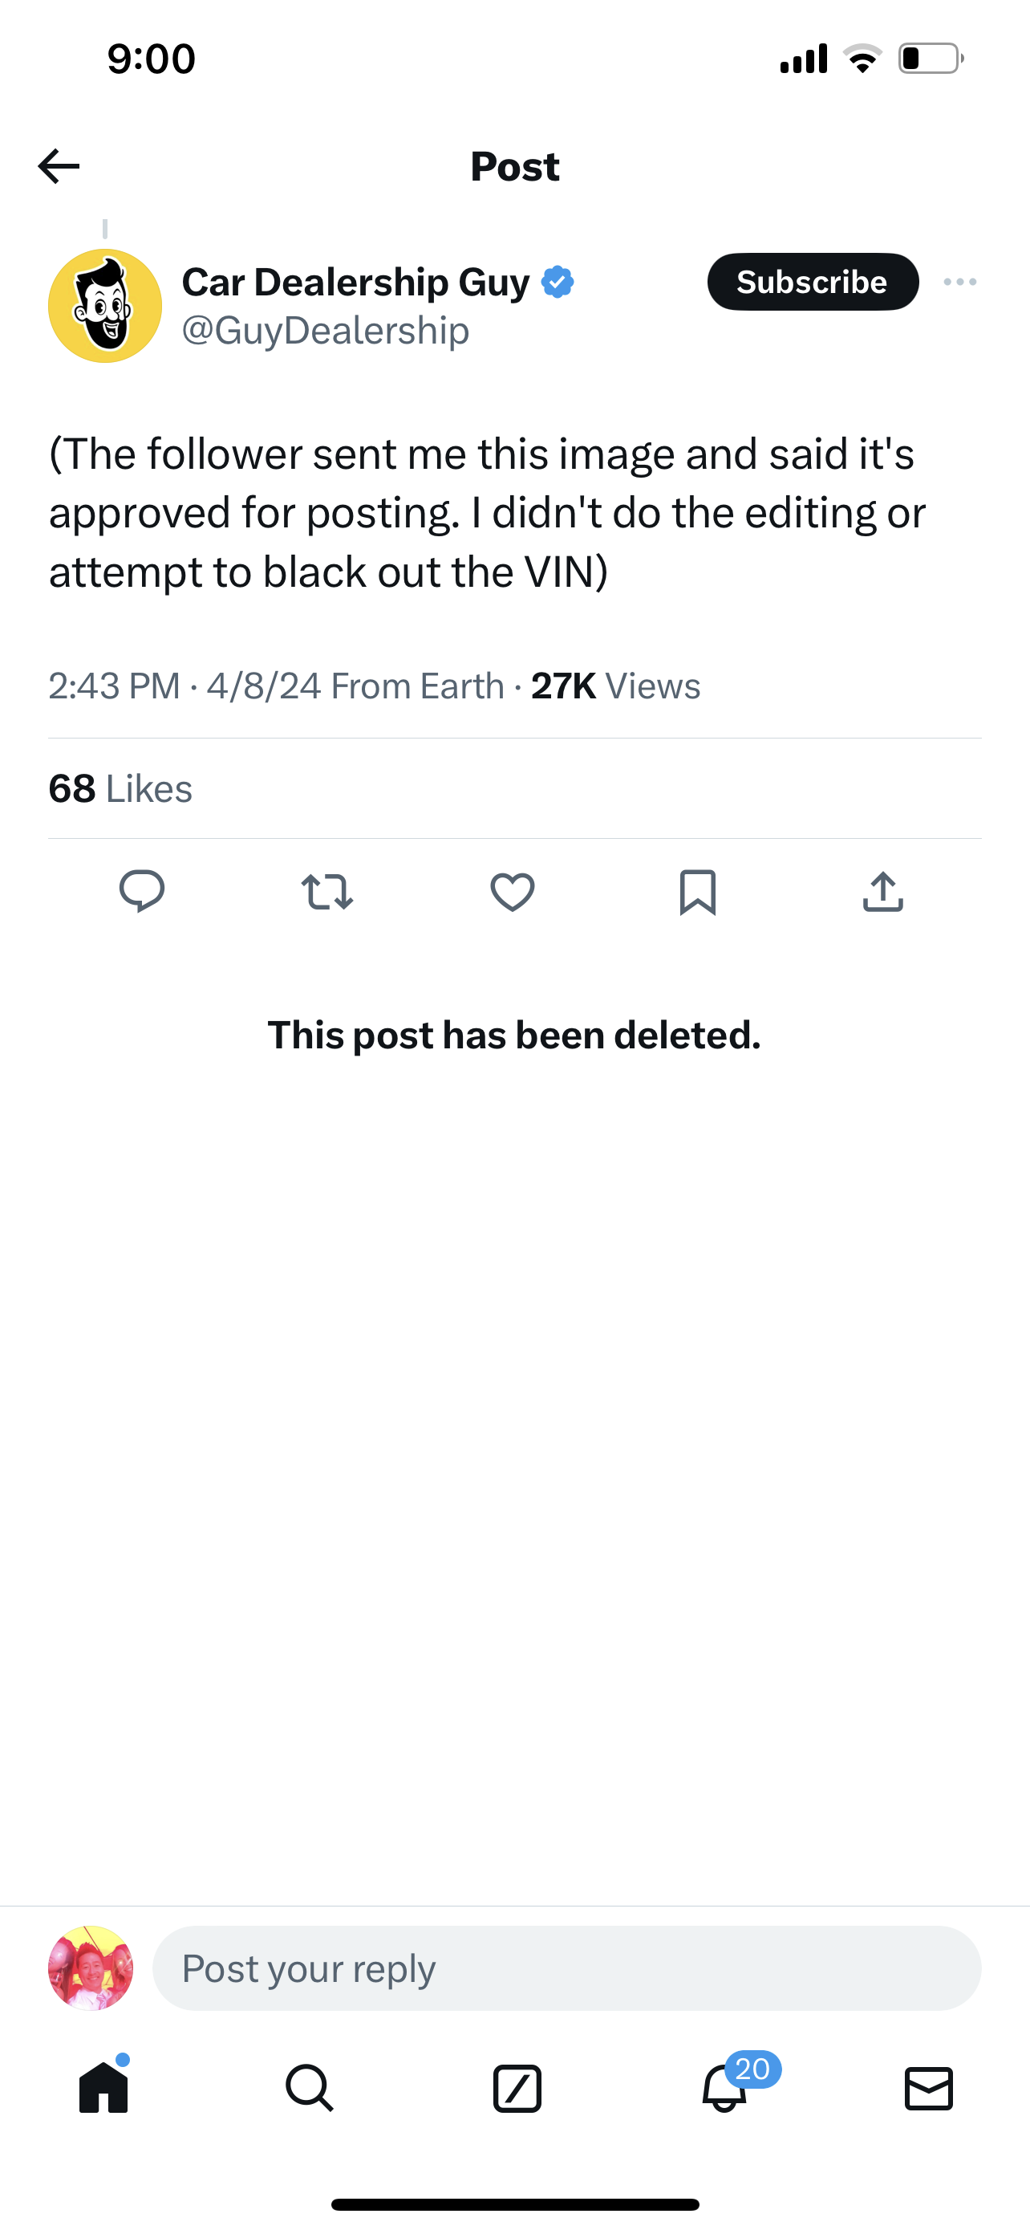Tap the repost arrows icon
The image size is (1030, 2230).
point(327,892)
